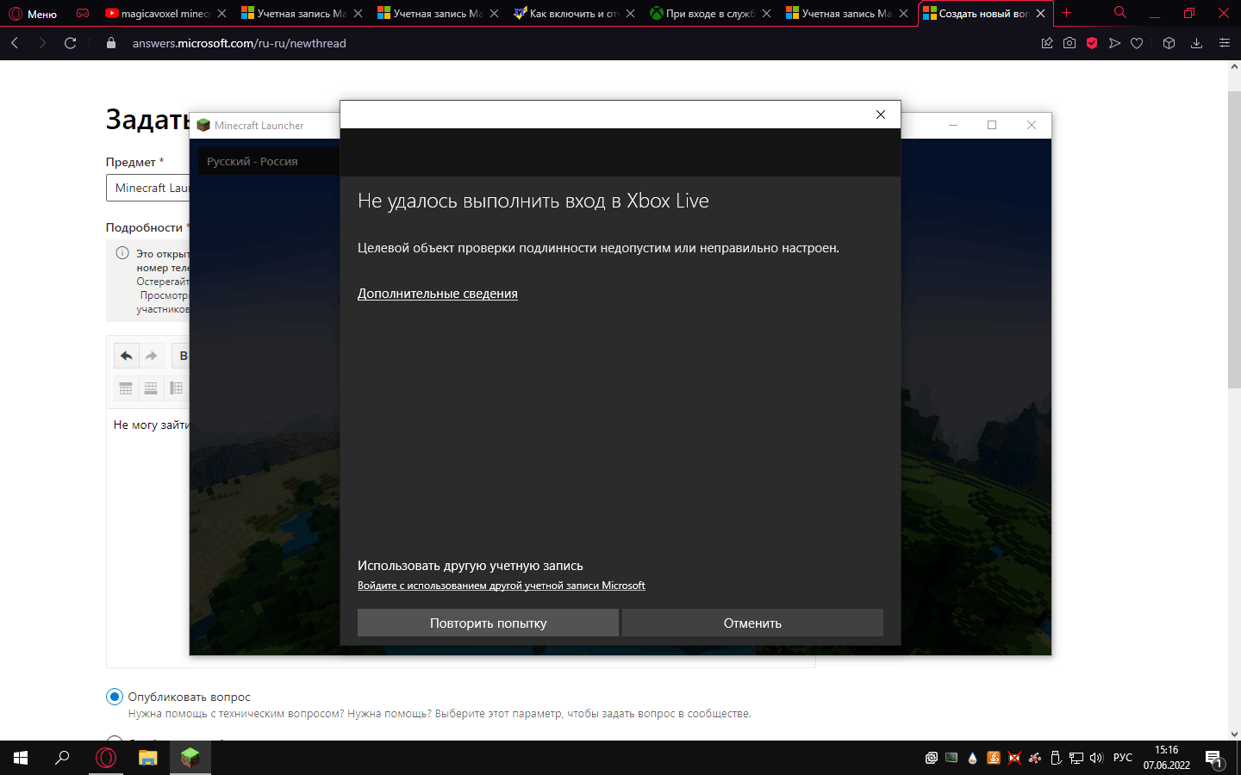The height and width of the screenshot is (775, 1241).
Task: Click the Не могу зайти text in editor
Action: coord(151,425)
